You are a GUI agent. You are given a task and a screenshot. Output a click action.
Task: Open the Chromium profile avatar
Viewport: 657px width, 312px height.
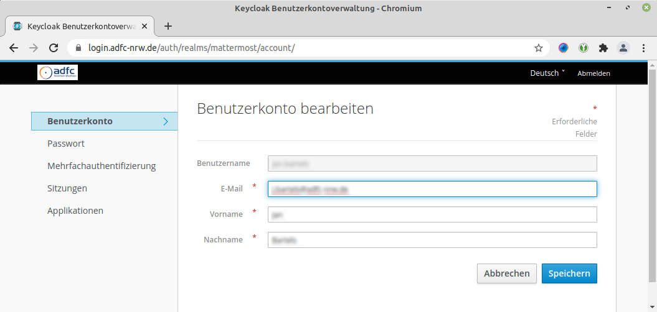[x=623, y=48]
